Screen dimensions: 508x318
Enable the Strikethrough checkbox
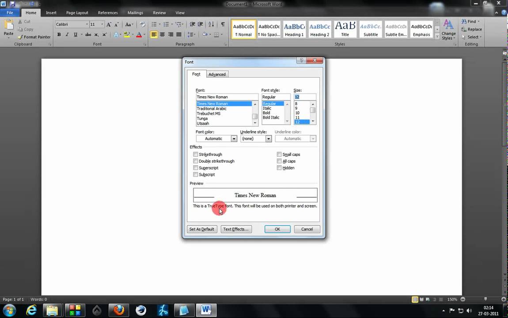click(195, 155)
